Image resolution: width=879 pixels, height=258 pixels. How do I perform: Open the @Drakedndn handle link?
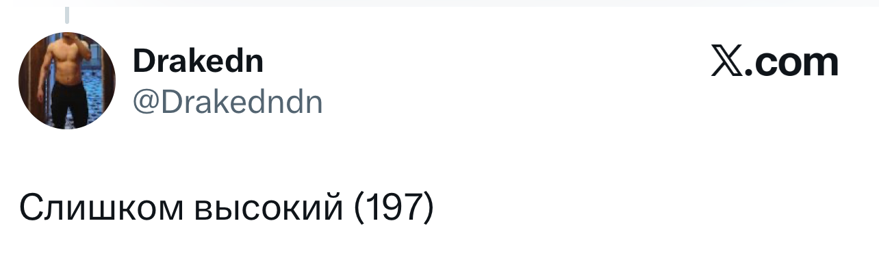227,102
